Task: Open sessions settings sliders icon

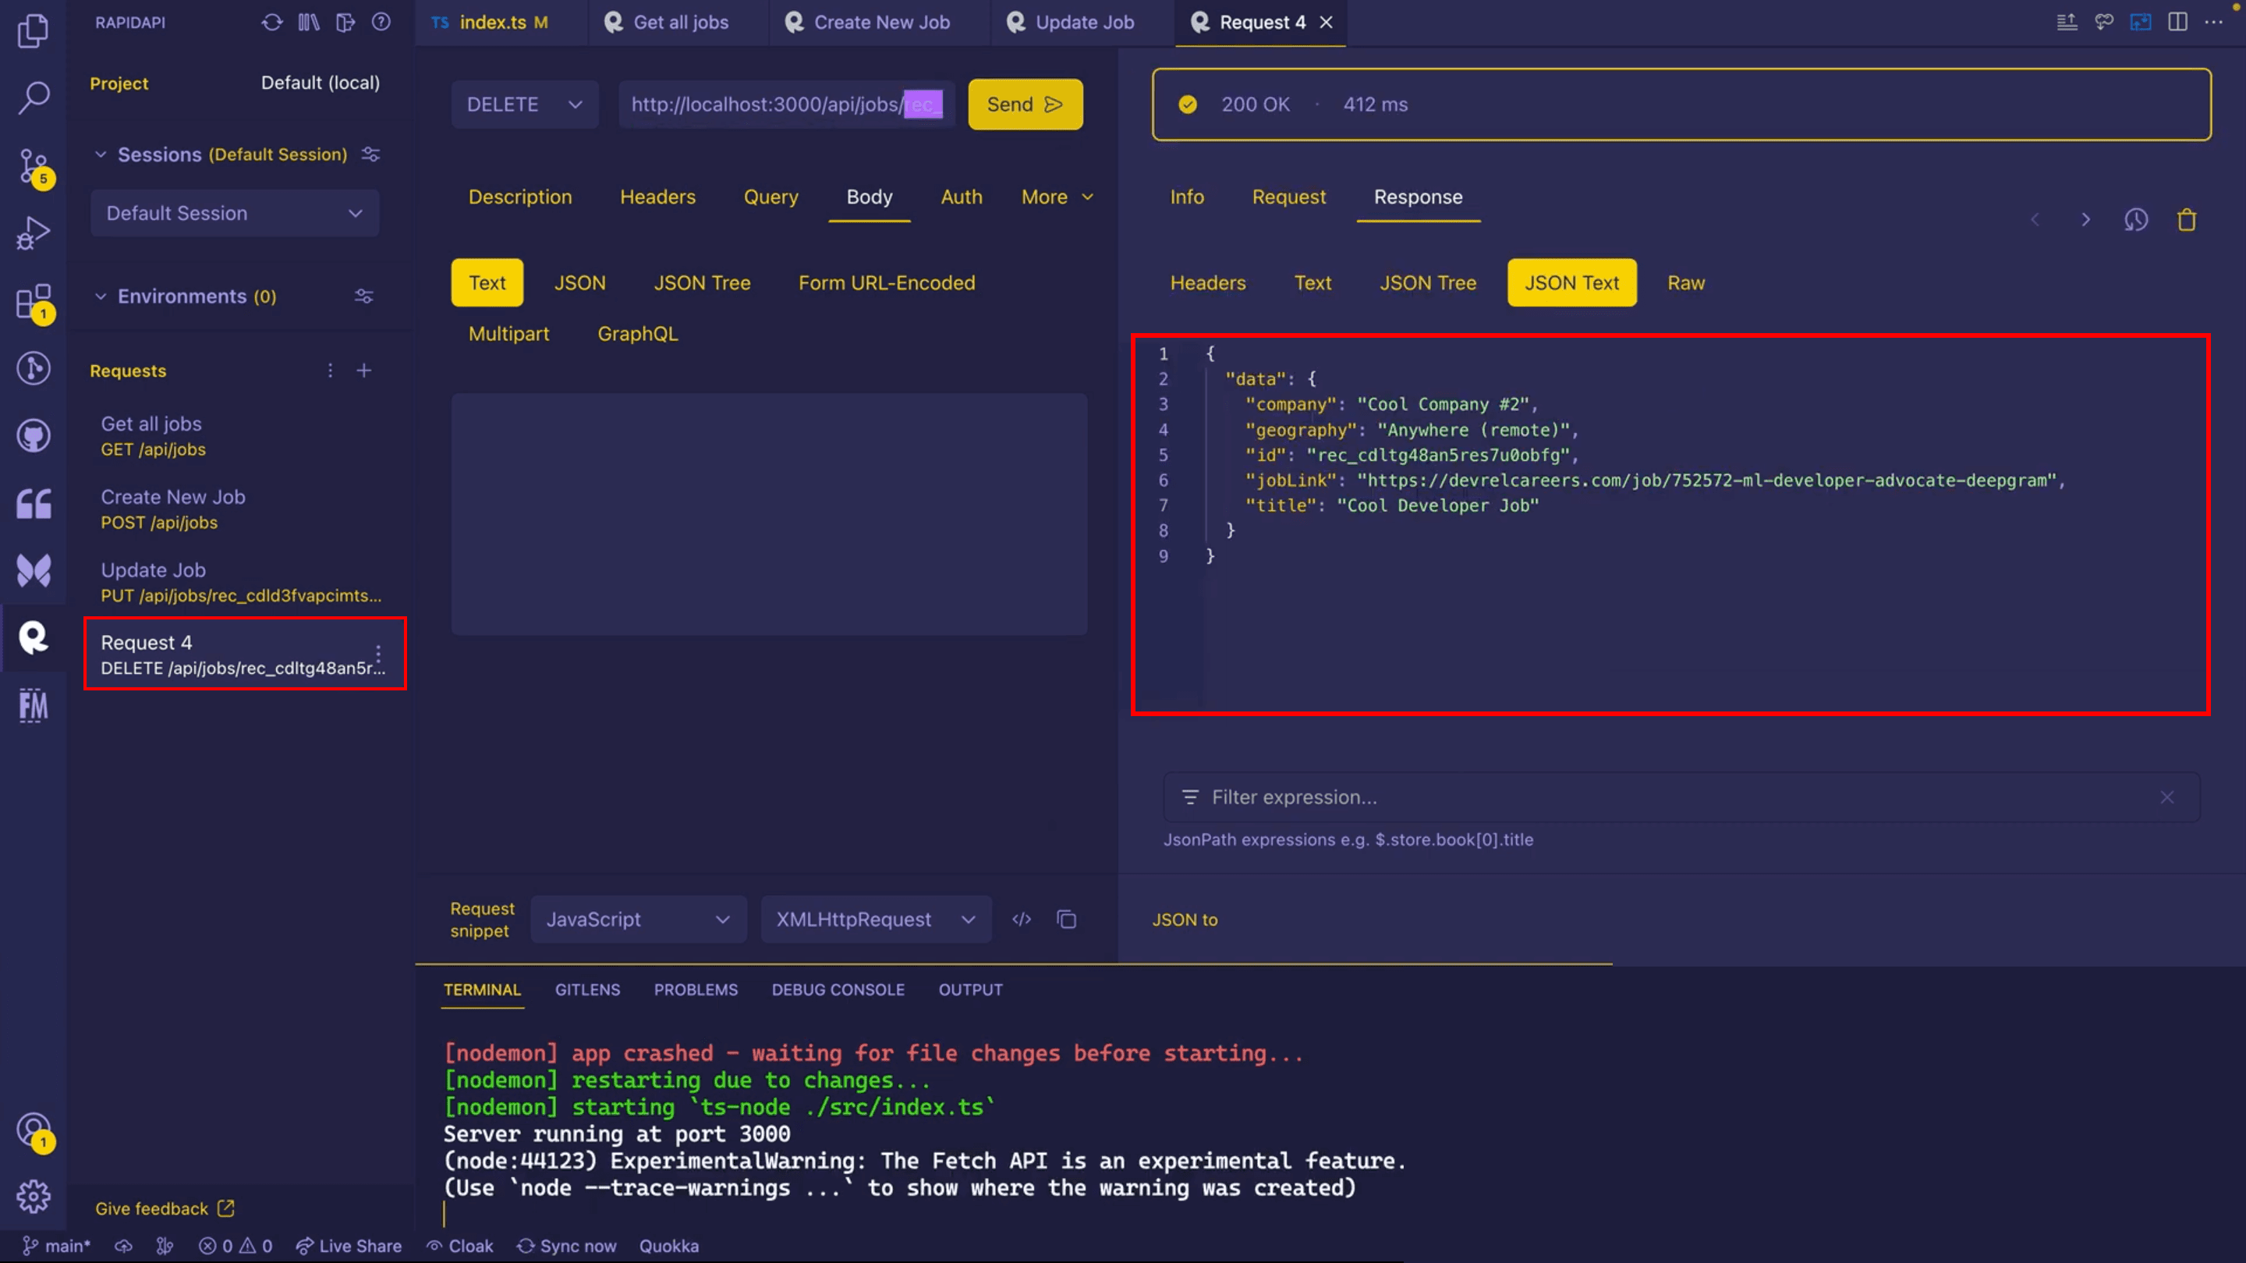Action: [370, 154]
